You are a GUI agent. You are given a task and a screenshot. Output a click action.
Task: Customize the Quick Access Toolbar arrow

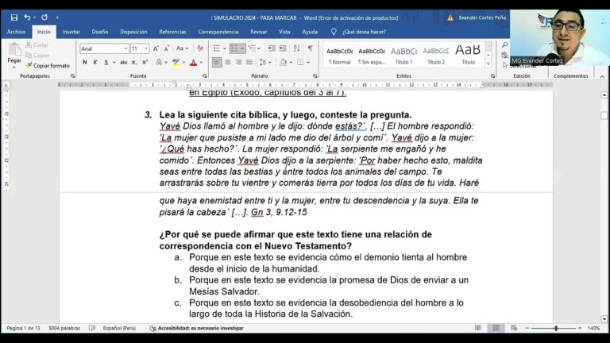(x=57, y=17)
